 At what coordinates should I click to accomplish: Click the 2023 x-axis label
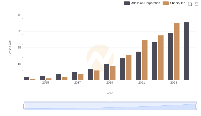174,83
